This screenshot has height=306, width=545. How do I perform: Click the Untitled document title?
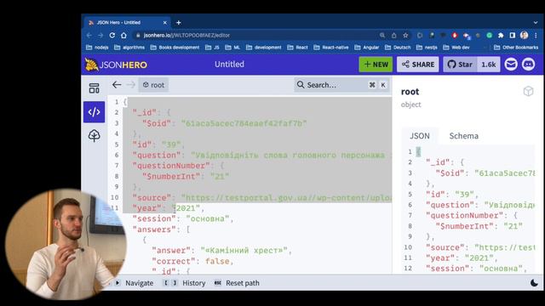click(229, 65)
